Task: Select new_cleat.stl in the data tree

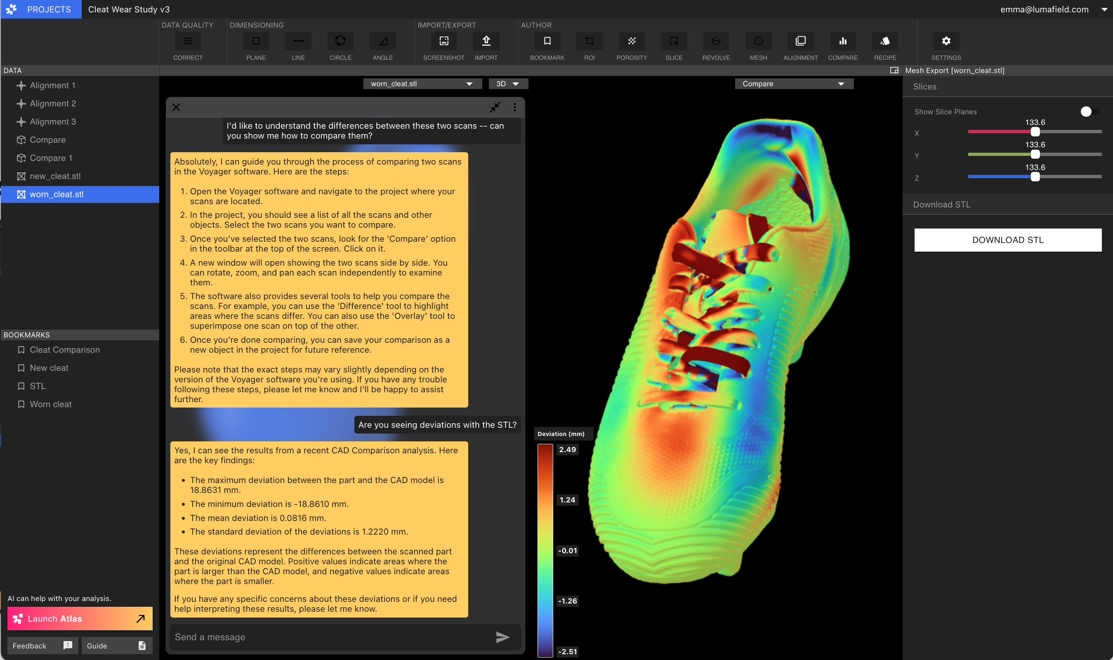Action: pyautogui.click(x=55, y=176)
